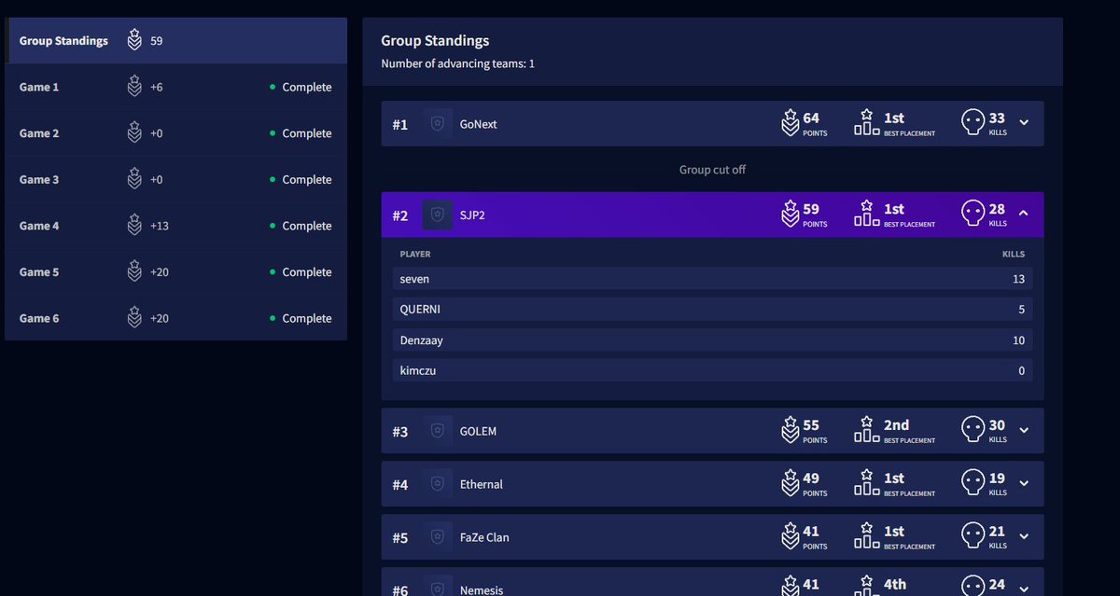Click the GOLEM team name
The image size is (1120, 596).
coord(478,431)
